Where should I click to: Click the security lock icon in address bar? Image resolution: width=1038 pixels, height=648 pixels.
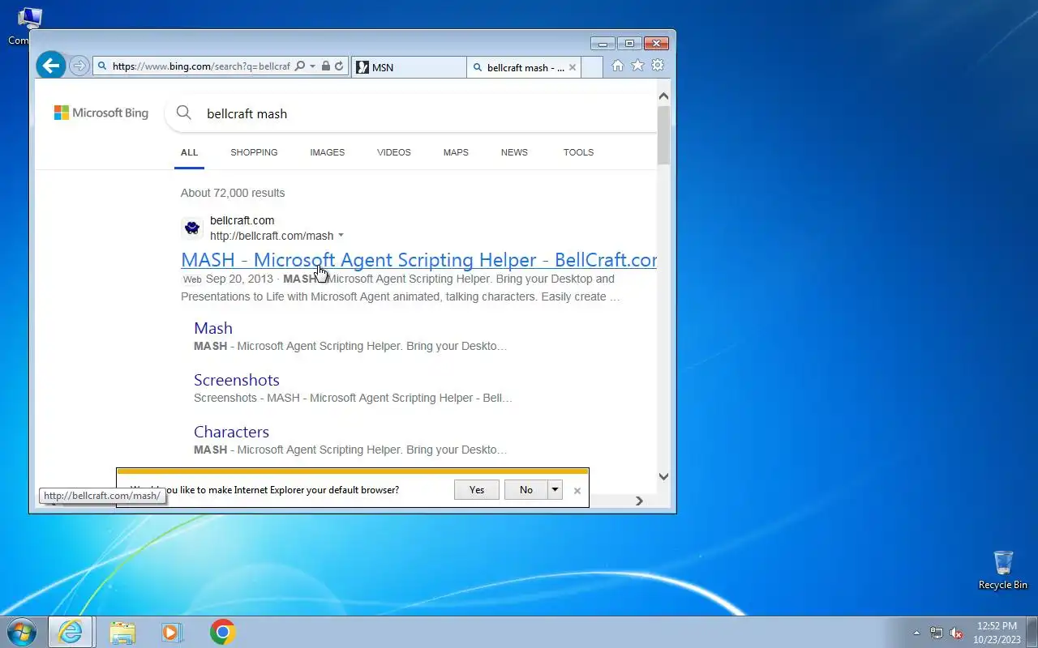pos(325,66)
